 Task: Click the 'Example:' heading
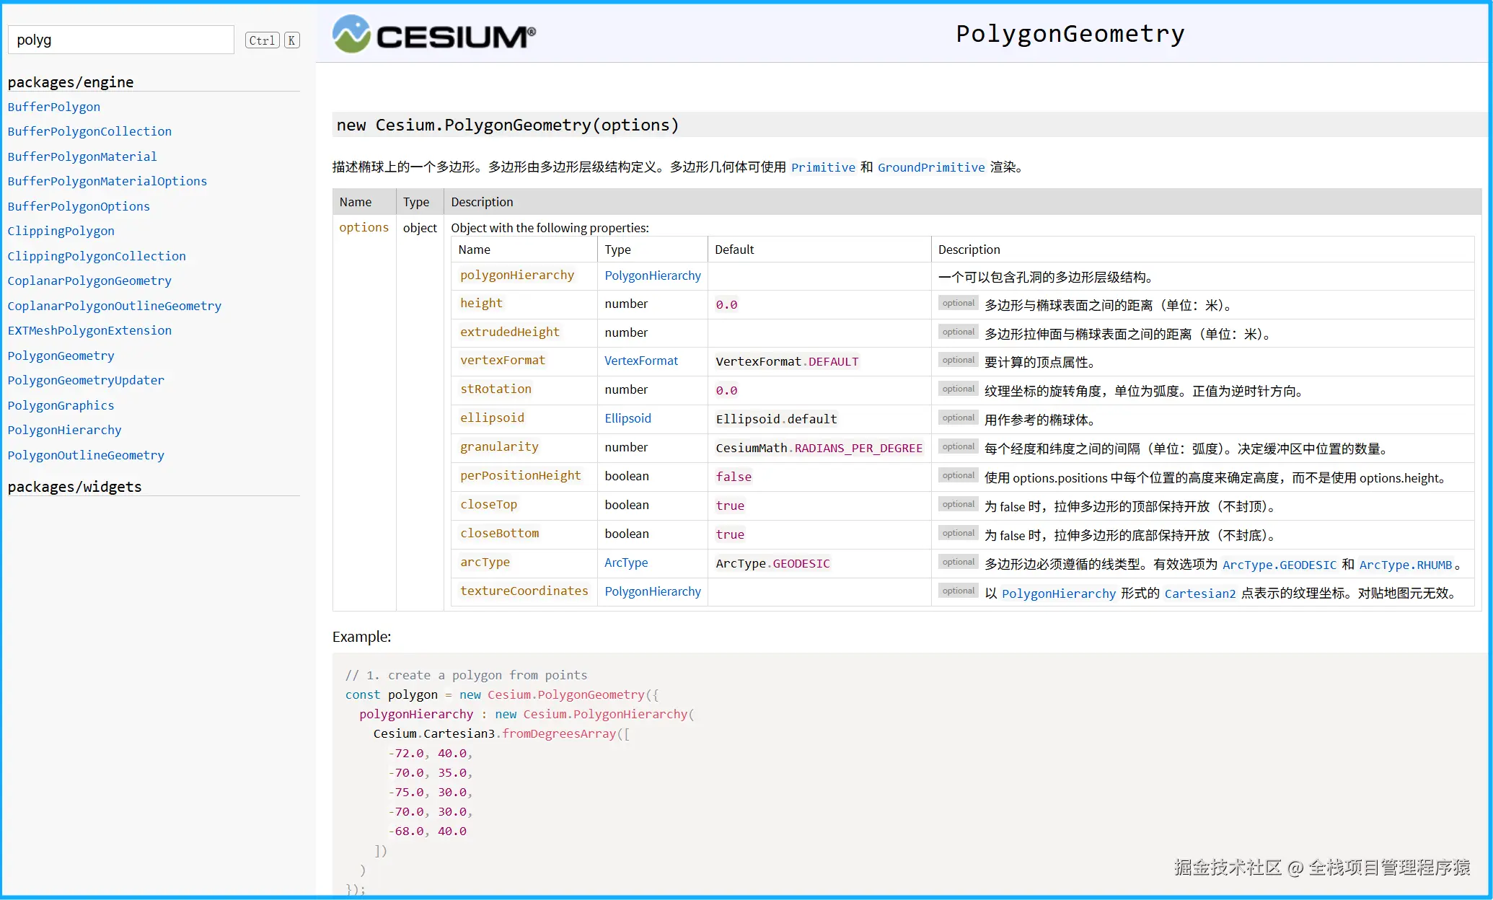pyautogui.click(x=361, y=637)
